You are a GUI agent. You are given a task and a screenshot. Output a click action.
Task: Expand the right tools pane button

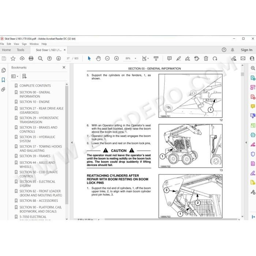coord(253,217)
